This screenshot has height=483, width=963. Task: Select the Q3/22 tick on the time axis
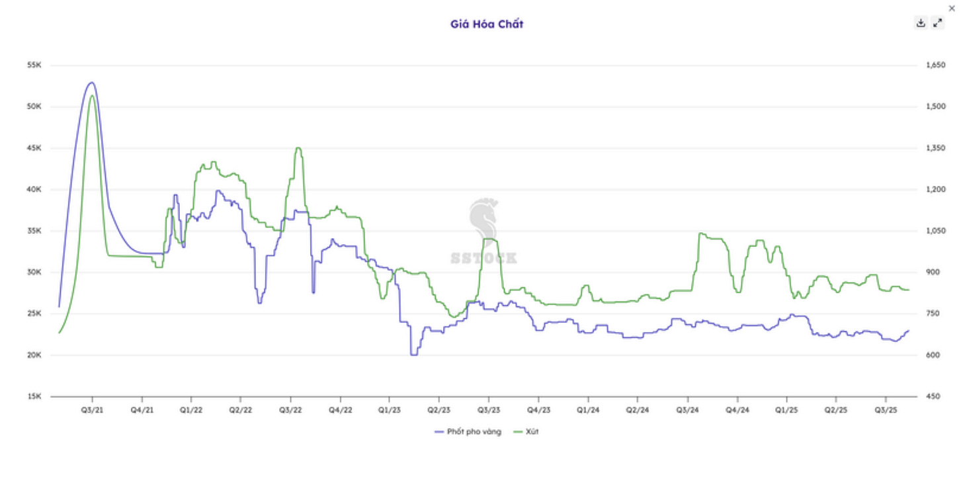coord(290,410)
